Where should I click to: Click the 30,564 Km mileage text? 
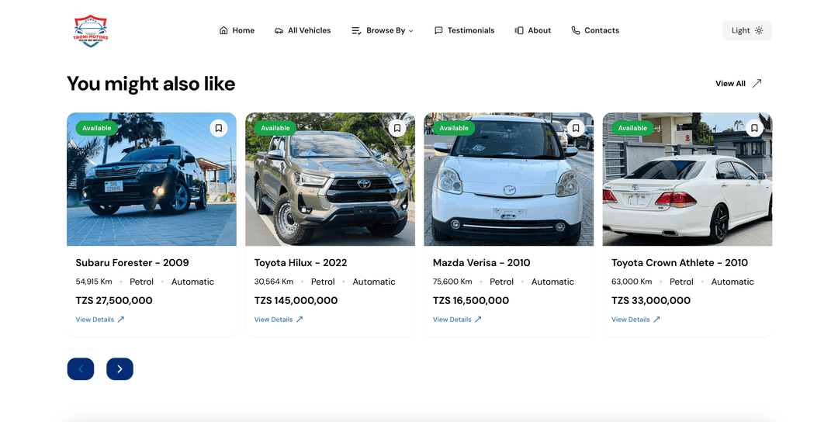coord(274,282)
